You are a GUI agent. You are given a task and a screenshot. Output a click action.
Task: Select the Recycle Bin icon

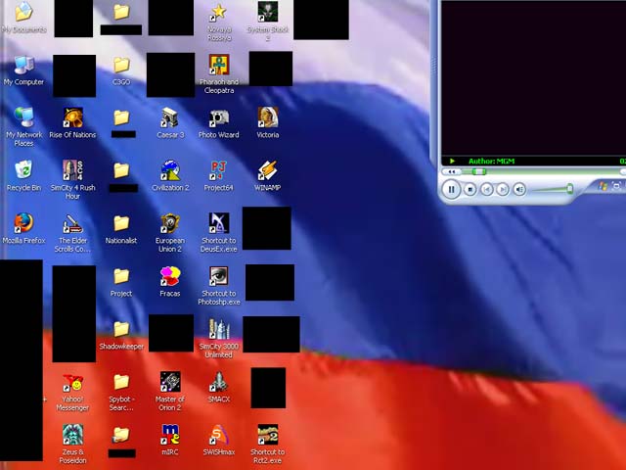click(x=23, y=171)
